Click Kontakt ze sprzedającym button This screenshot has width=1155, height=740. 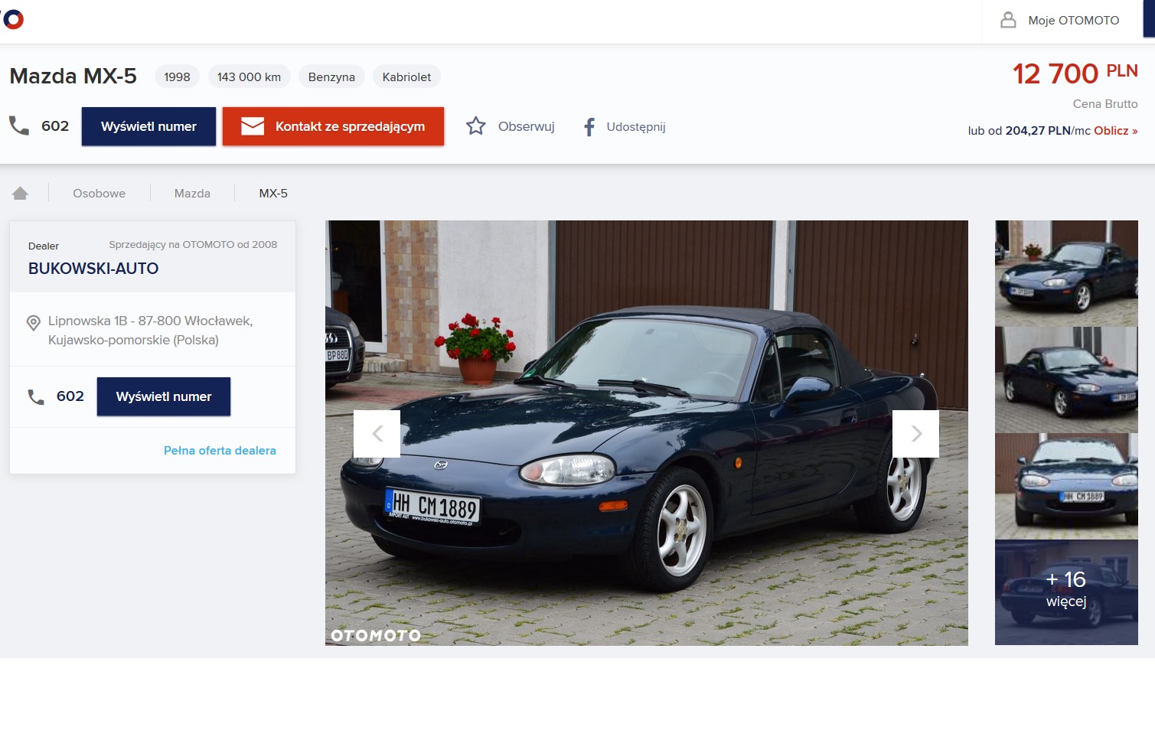[333, 126]
